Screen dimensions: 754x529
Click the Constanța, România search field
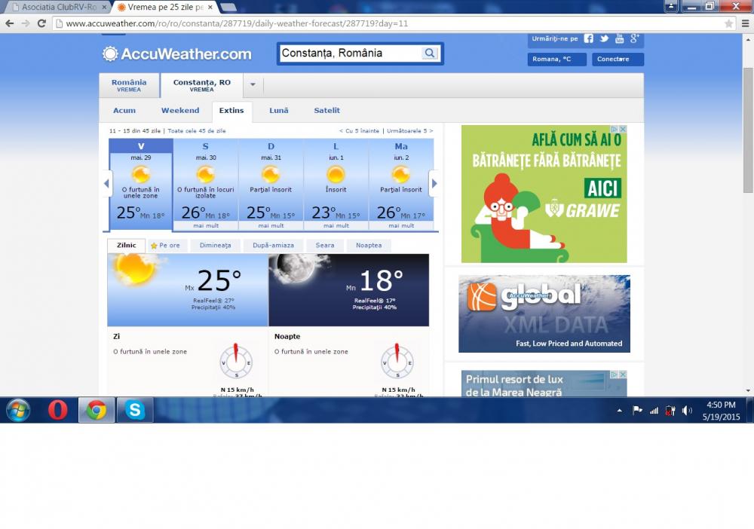point(348,54)
